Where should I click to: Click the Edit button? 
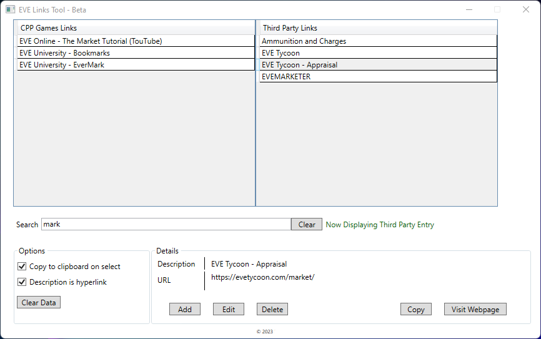click(x=229, y=309)
